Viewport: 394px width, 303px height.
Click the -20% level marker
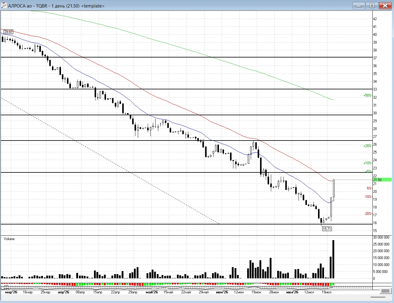368,214
